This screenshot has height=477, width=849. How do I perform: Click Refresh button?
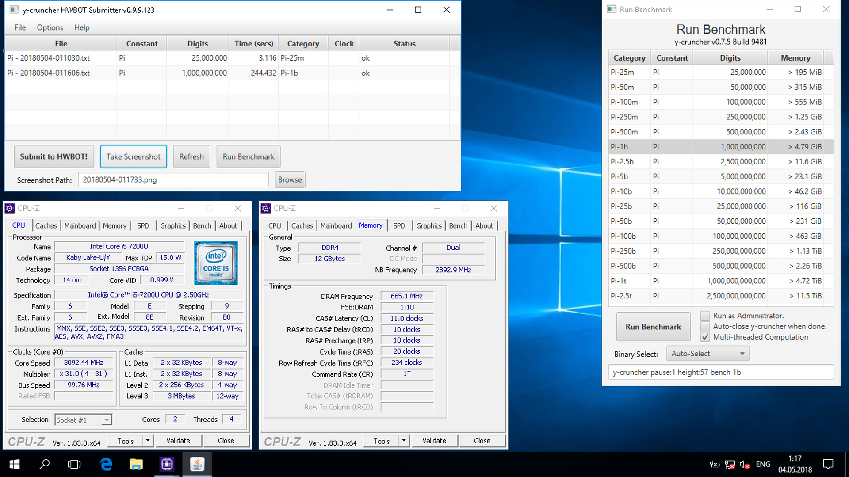(x=191, y=156)
